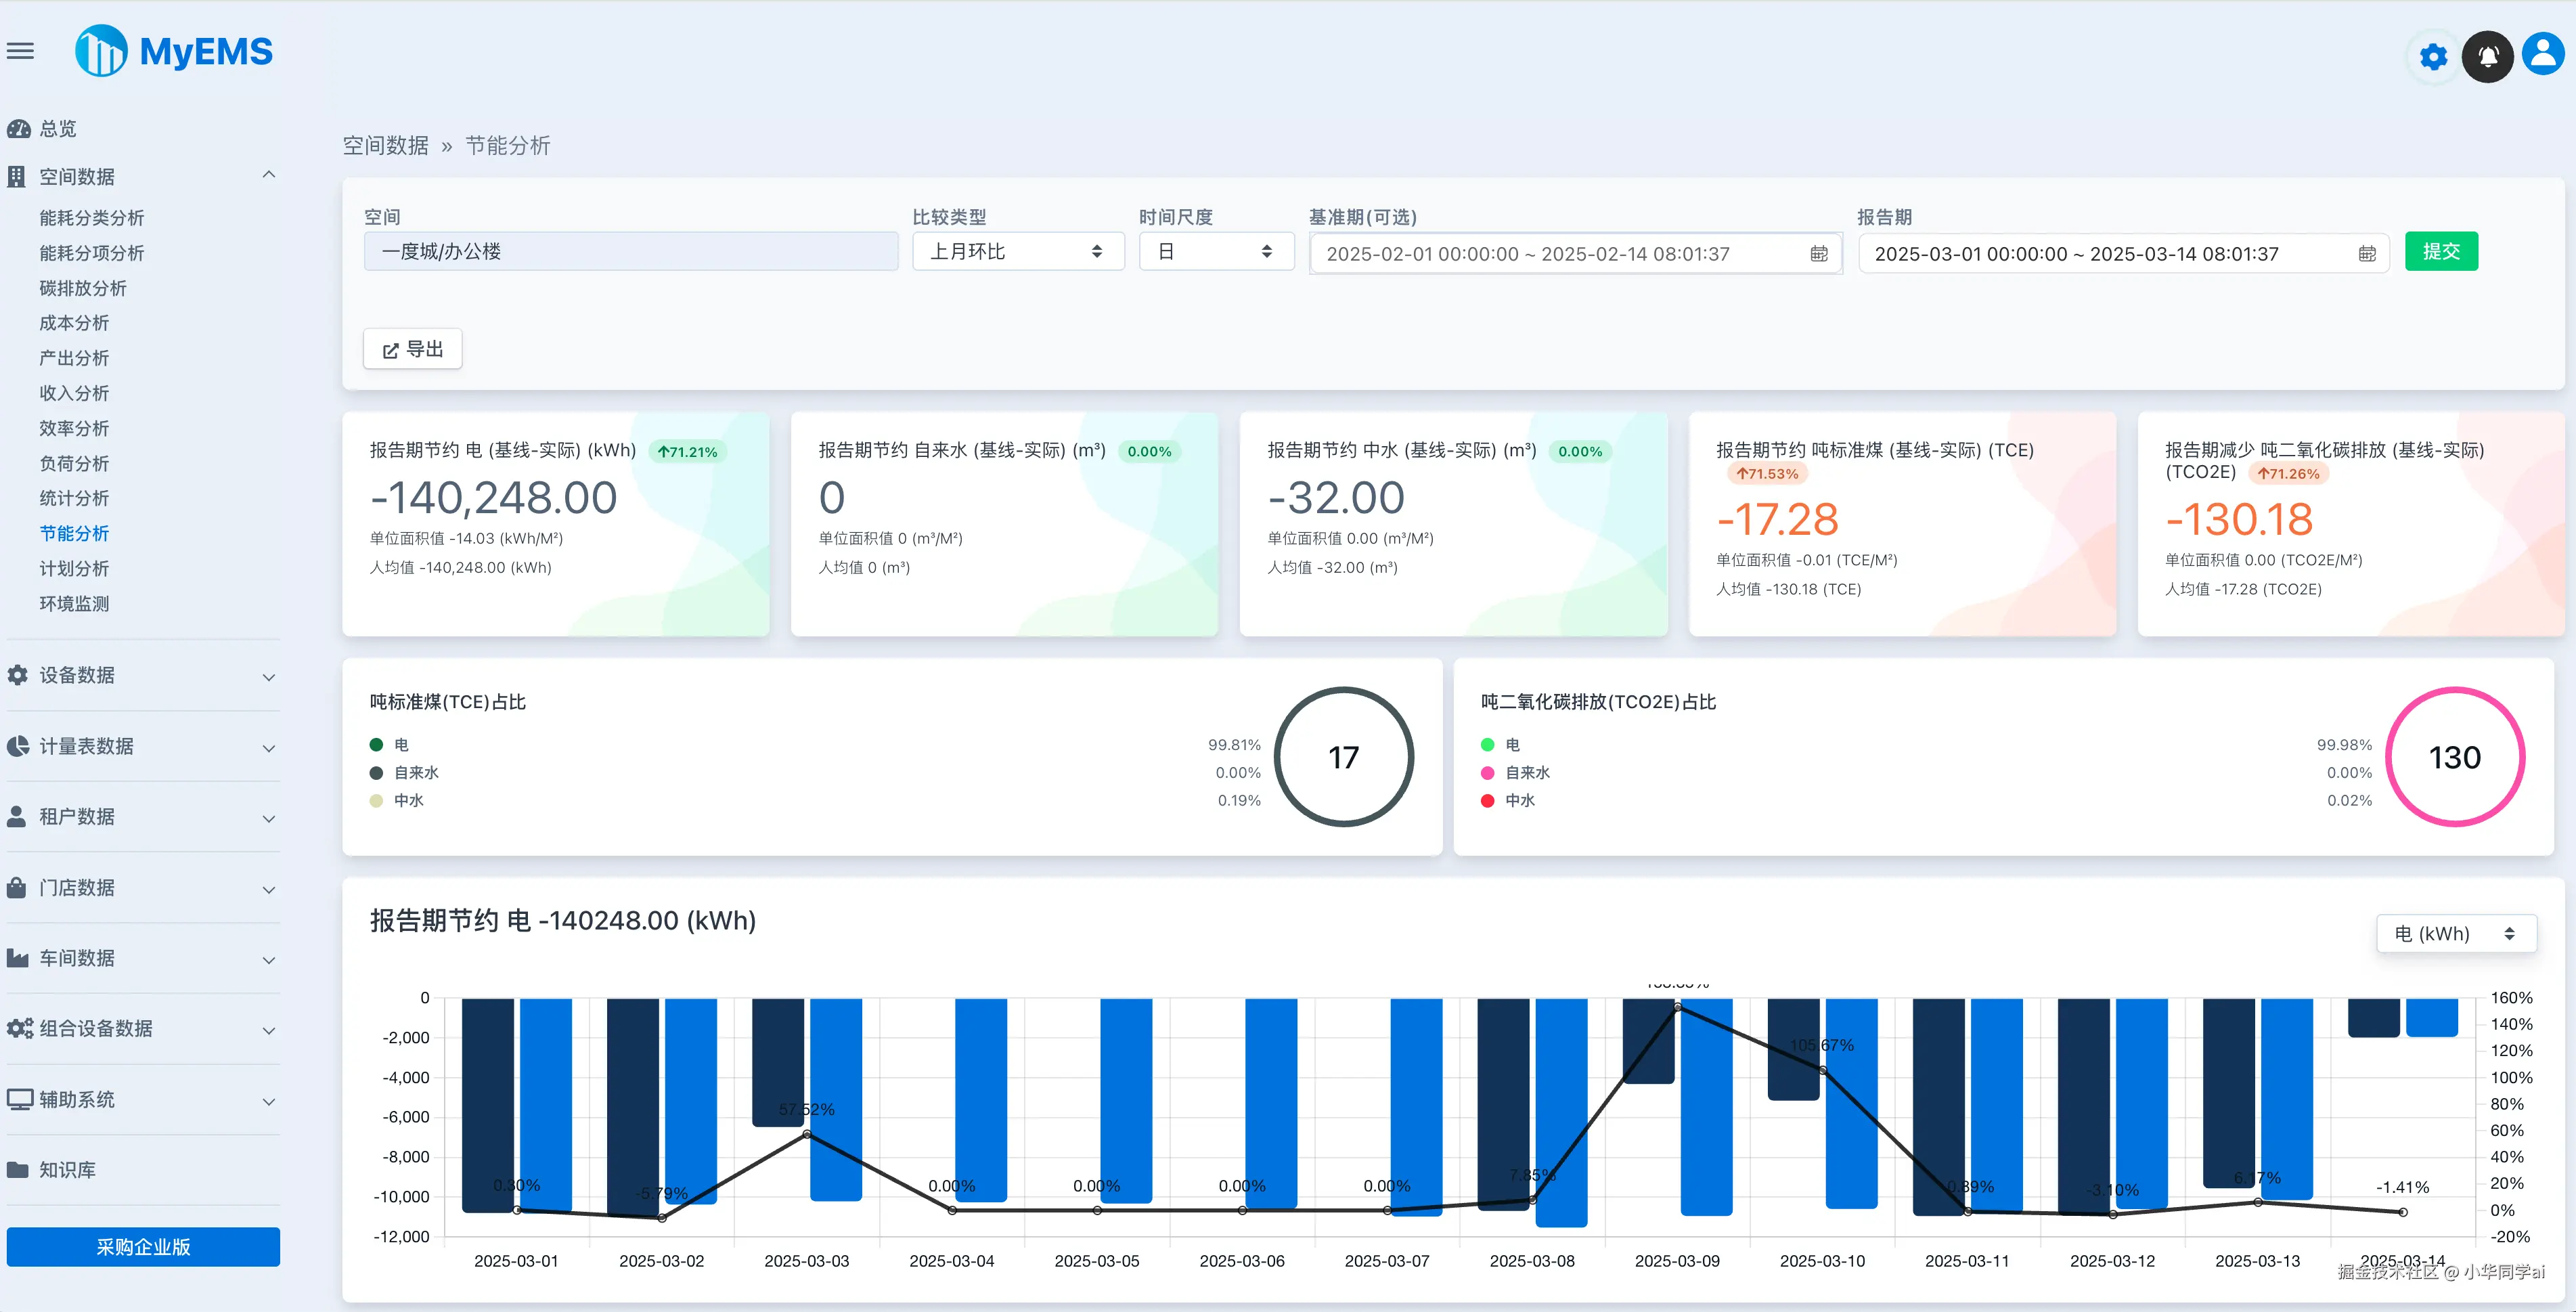The height and width of the screenshot is (1312, 2576).
Task: Open the user profile avatar icon
Action: (2542, 54)
